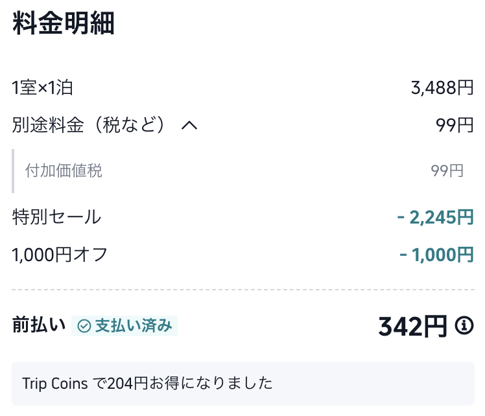Click the −2,245円 discount amount
Image resolution: width=485 pixels, height=416 pixels.
[x=435, y=217]
